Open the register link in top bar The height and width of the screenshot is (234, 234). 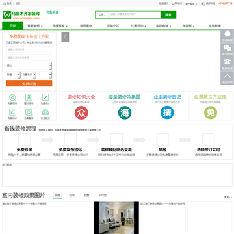[x=18, y=3]
